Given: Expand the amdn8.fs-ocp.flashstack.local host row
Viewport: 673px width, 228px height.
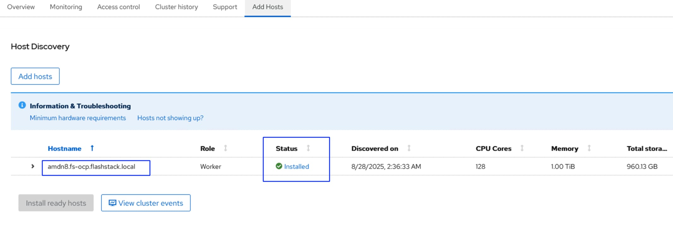Looking at the screenshot, I should (33, 166).
